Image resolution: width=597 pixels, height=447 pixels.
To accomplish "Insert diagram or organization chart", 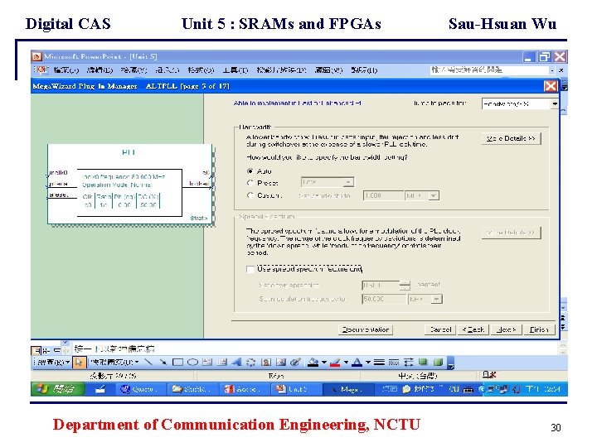I will coord(251,363).
